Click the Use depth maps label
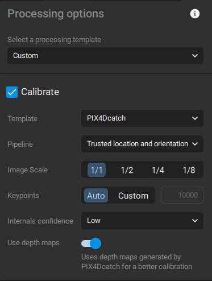 [x=34, y=243]
